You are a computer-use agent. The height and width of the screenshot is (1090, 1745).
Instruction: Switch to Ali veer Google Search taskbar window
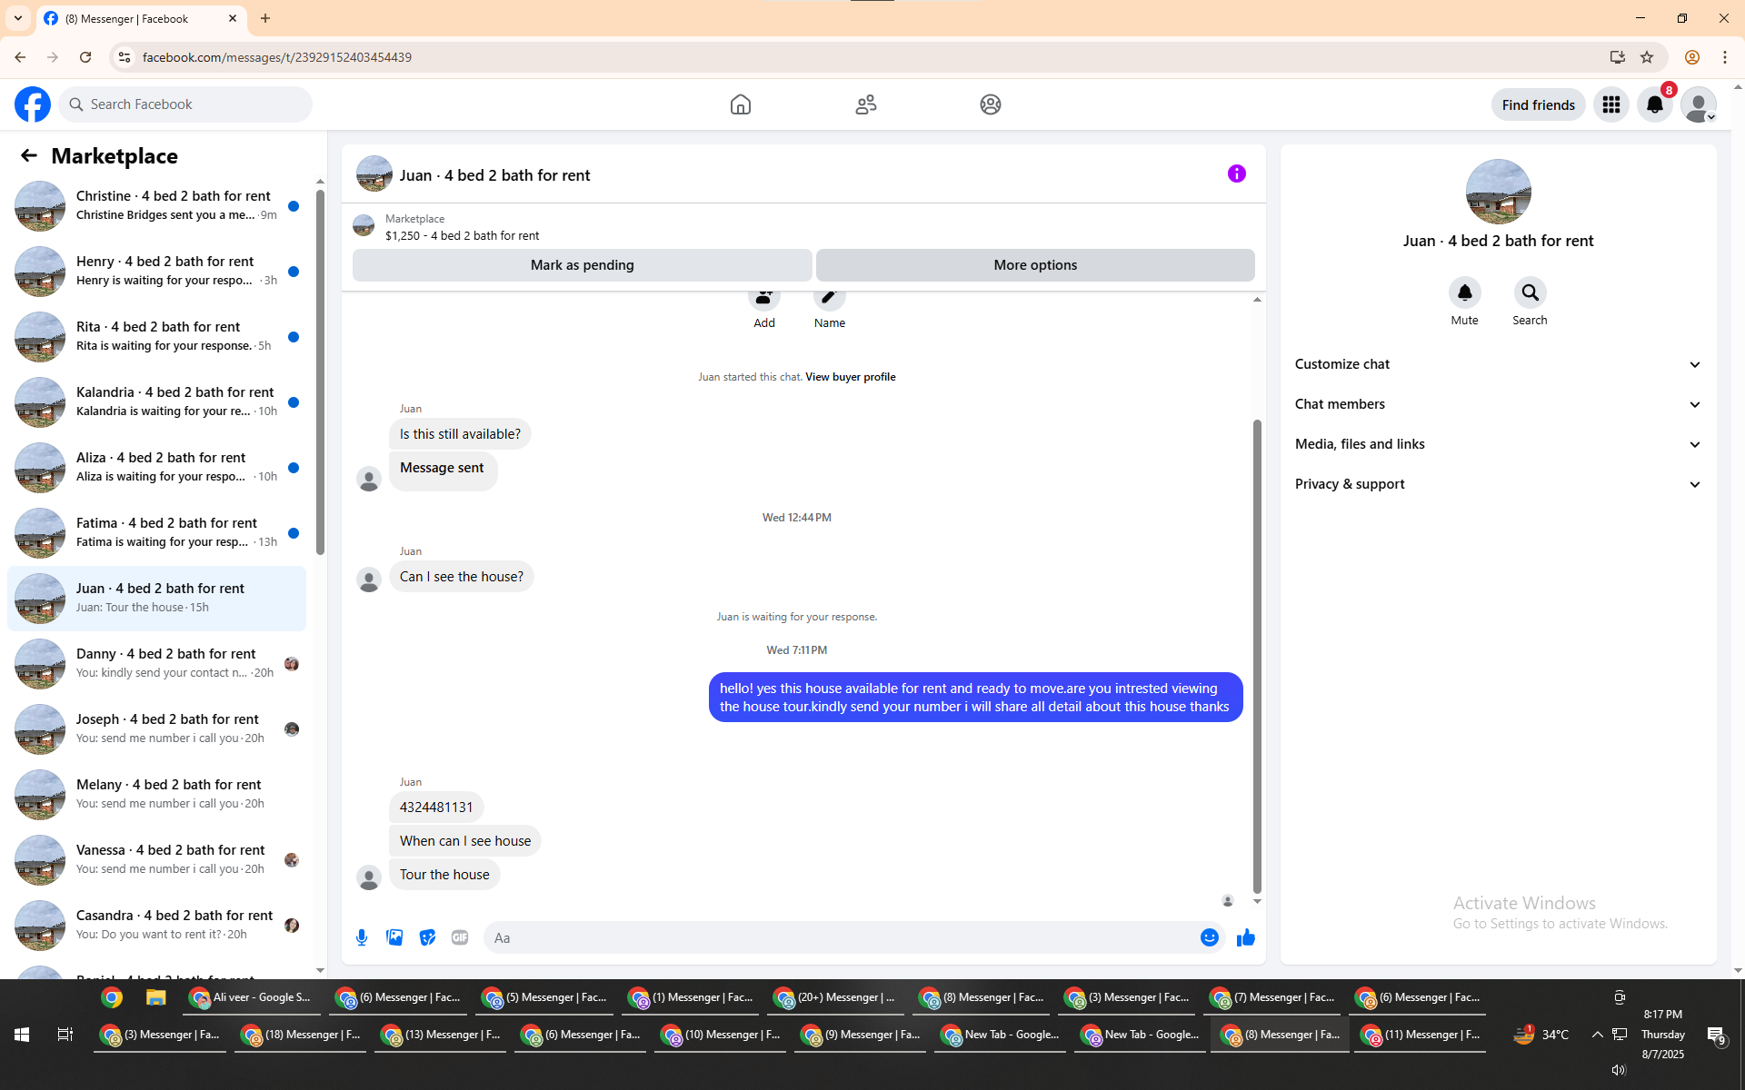[x=251, y=997]
